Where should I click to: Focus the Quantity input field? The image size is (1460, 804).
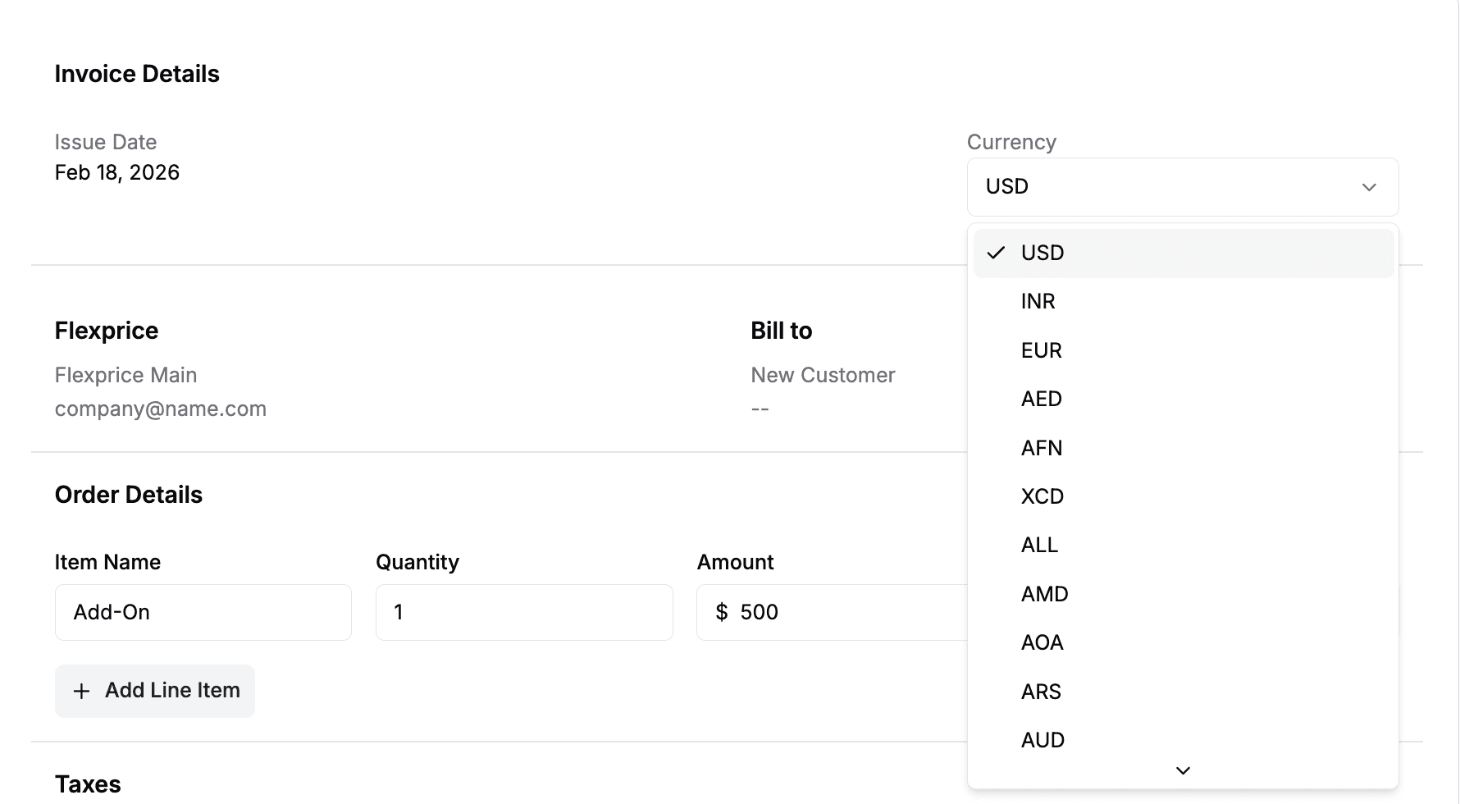coord(524,612)
